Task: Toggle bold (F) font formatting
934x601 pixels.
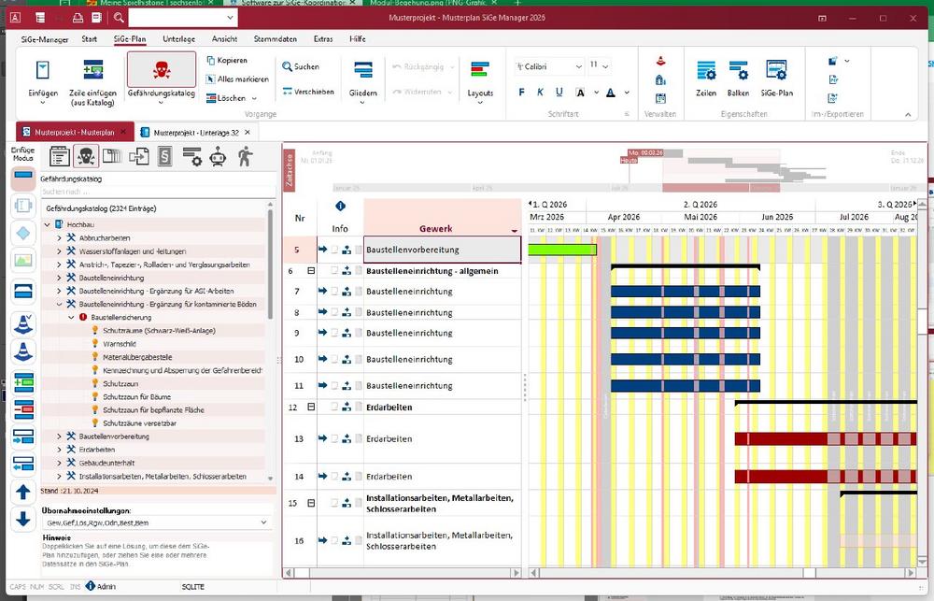Action: point(523,93)
